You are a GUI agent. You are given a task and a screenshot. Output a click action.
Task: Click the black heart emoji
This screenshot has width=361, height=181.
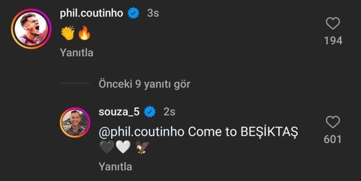point(106,147)
